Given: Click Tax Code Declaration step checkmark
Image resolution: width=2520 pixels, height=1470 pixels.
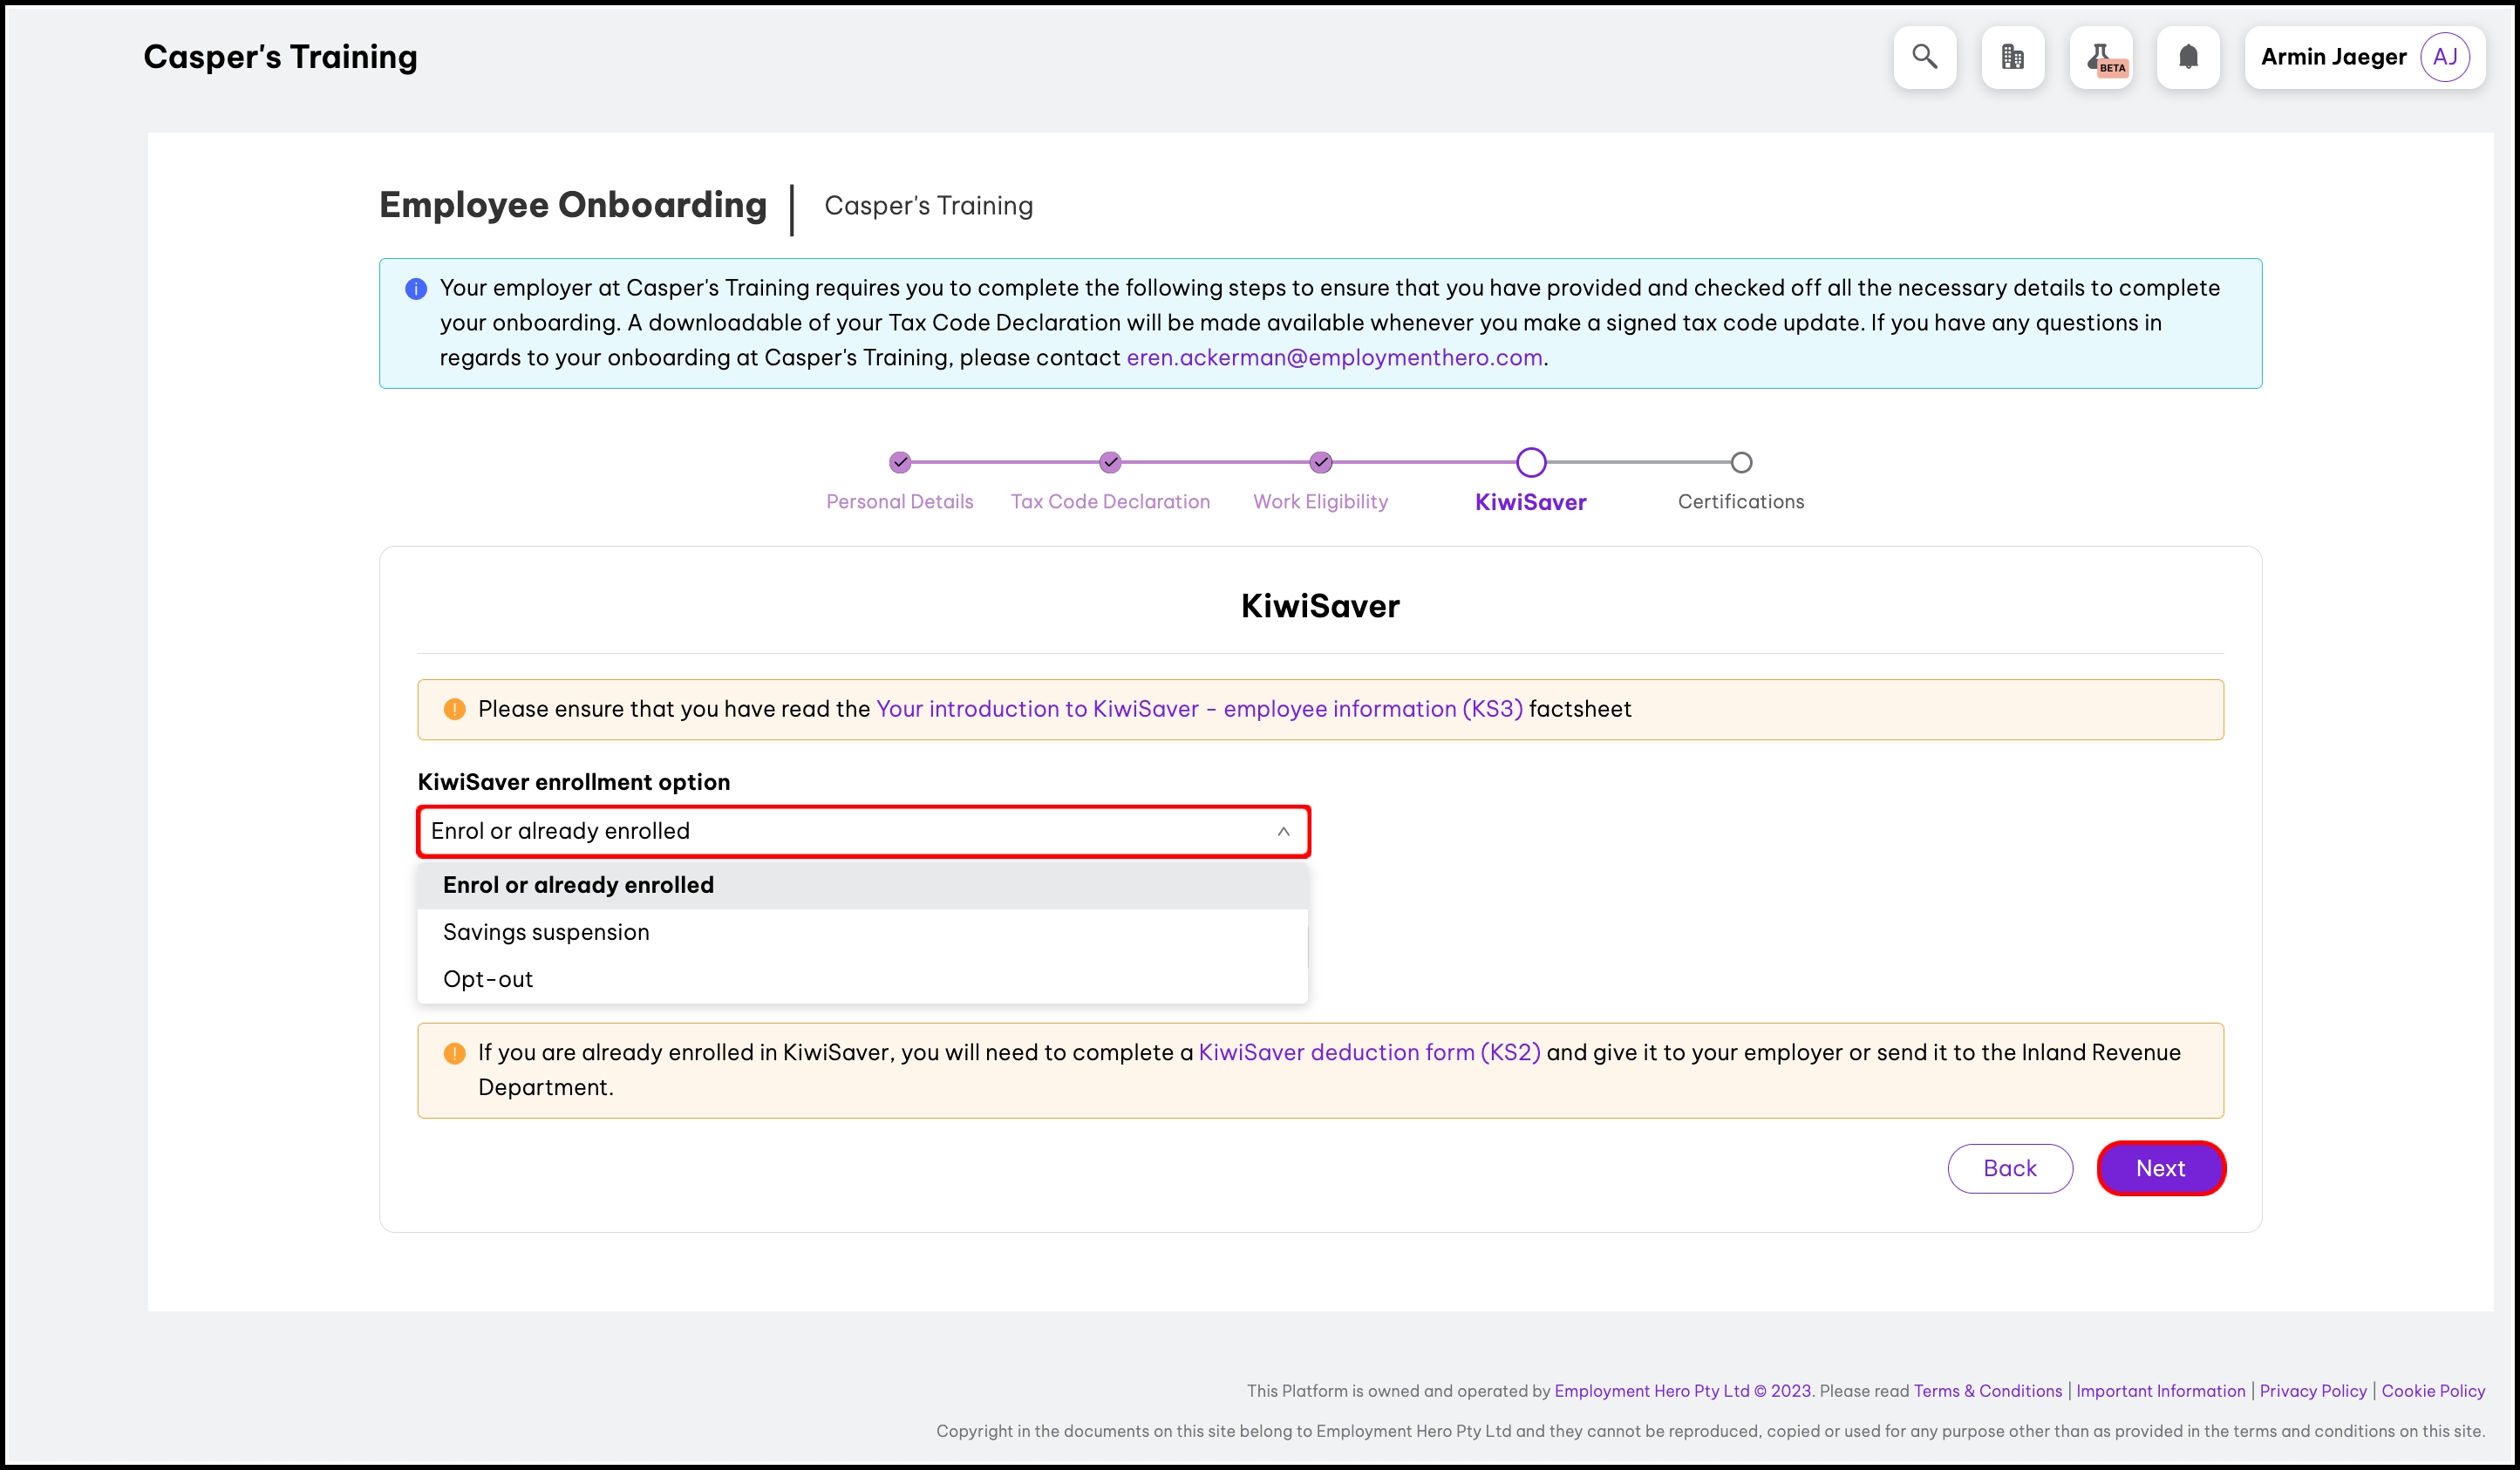Looking at the screenshot, I should pyautogui.click(x=1110, y=462).
